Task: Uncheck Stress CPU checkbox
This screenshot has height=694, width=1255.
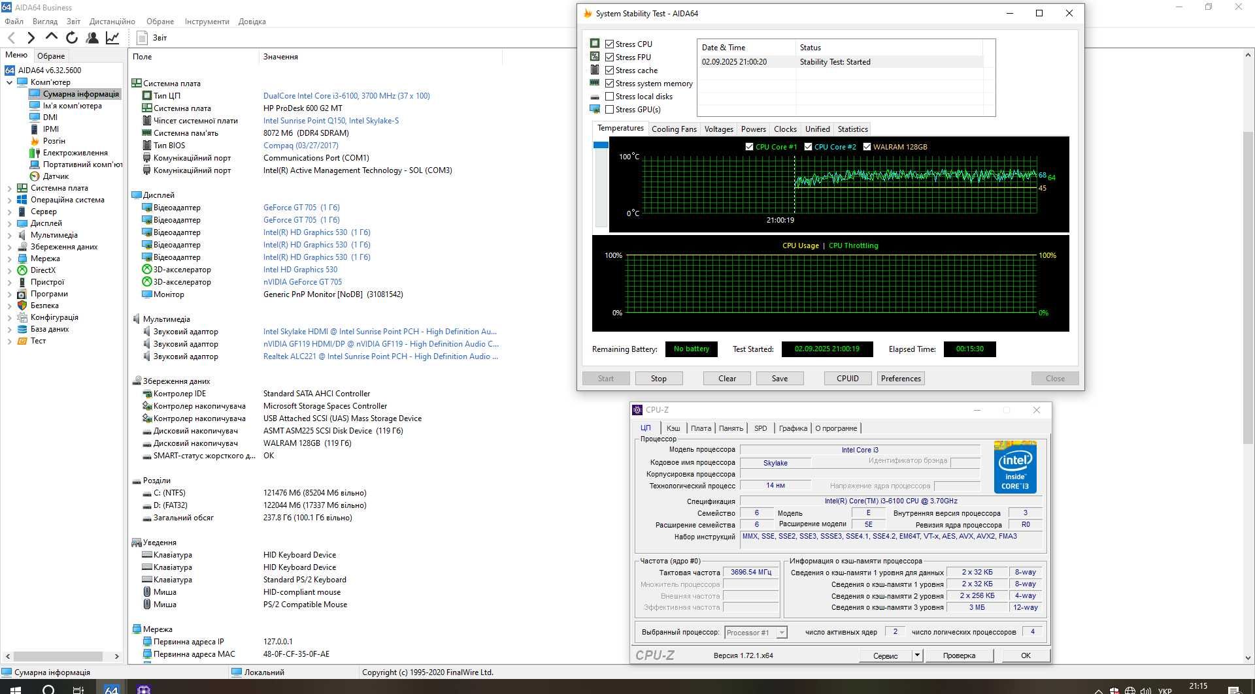Action: click(x=609, y=44)
